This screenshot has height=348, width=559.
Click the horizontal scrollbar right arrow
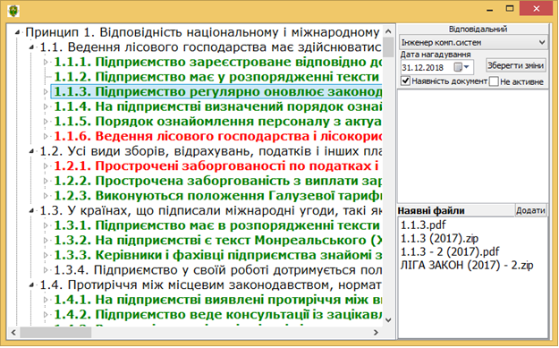(x=377, y=332)
